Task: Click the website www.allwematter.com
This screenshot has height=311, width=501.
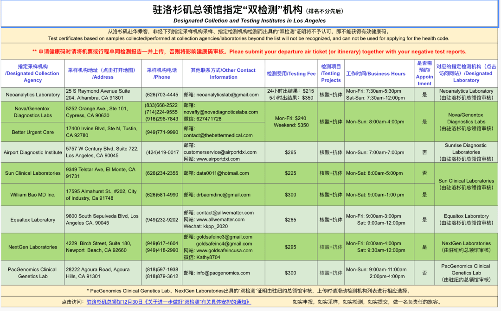Action: tap(220, 219)
